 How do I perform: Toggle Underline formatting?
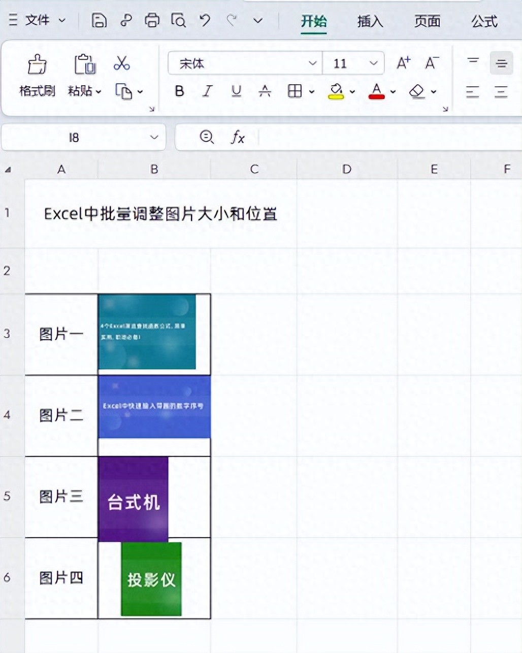click(236, 91)
